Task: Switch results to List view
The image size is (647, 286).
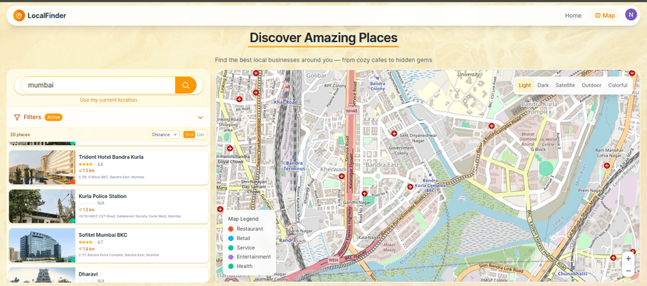Action: [200, 135]
